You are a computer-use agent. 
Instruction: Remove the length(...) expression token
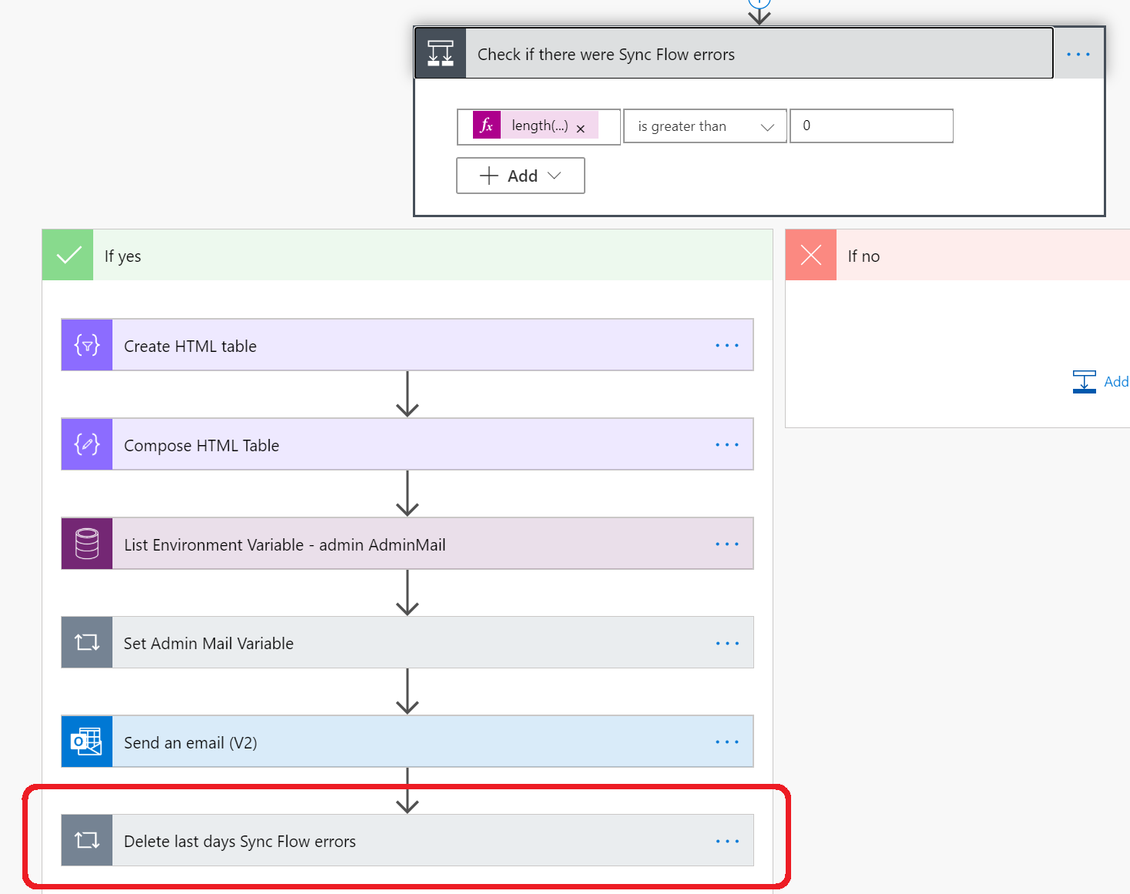pyautogui.click(x=581, y=128)
